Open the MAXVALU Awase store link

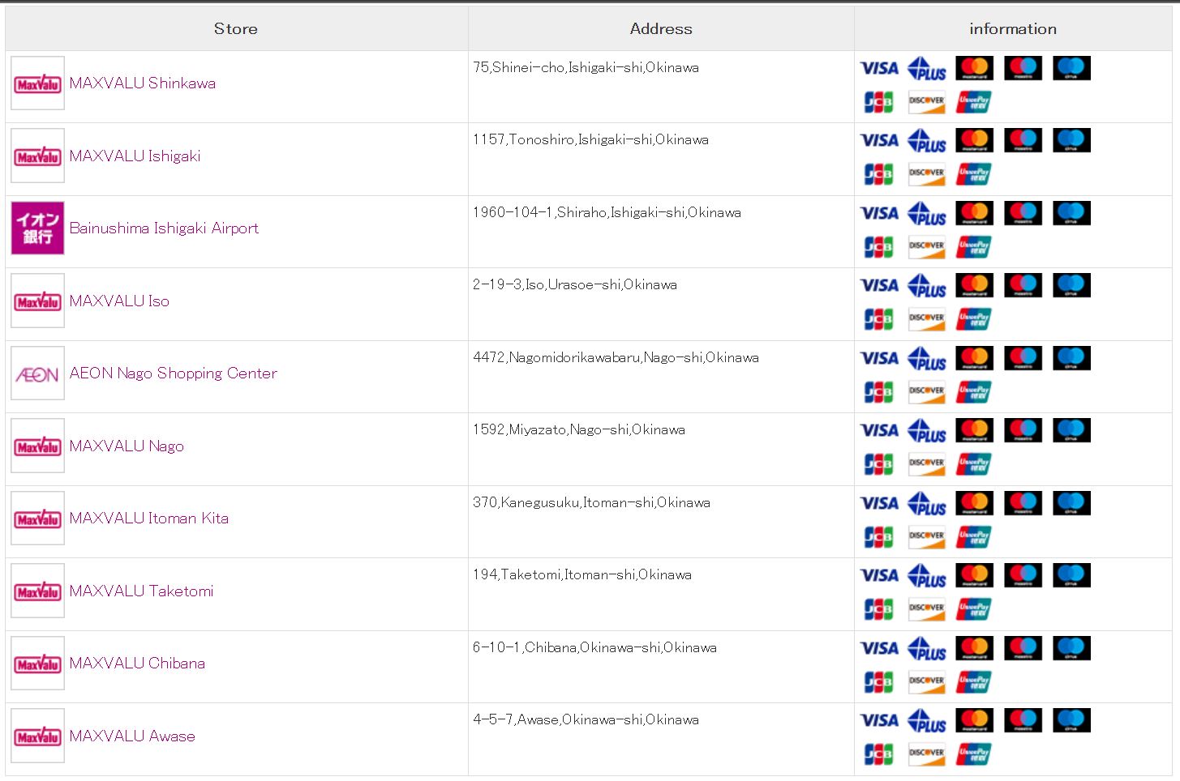point(132,736)
